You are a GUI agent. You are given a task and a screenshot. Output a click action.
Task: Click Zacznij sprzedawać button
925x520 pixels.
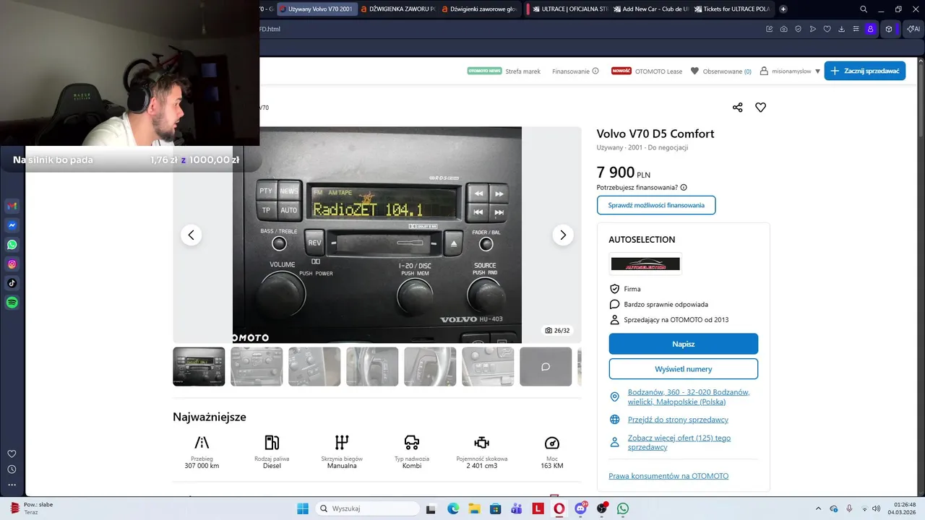pyautogui.click(x=864, y=71)
